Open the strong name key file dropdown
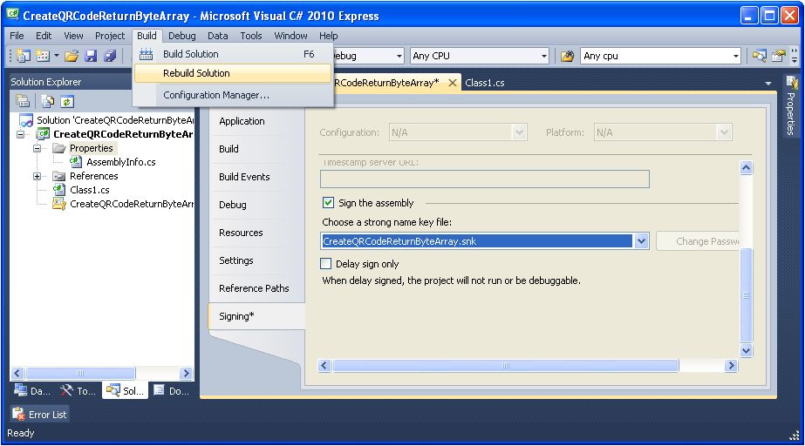The height and width of the screenshot is (446, 805). (641, 241)
